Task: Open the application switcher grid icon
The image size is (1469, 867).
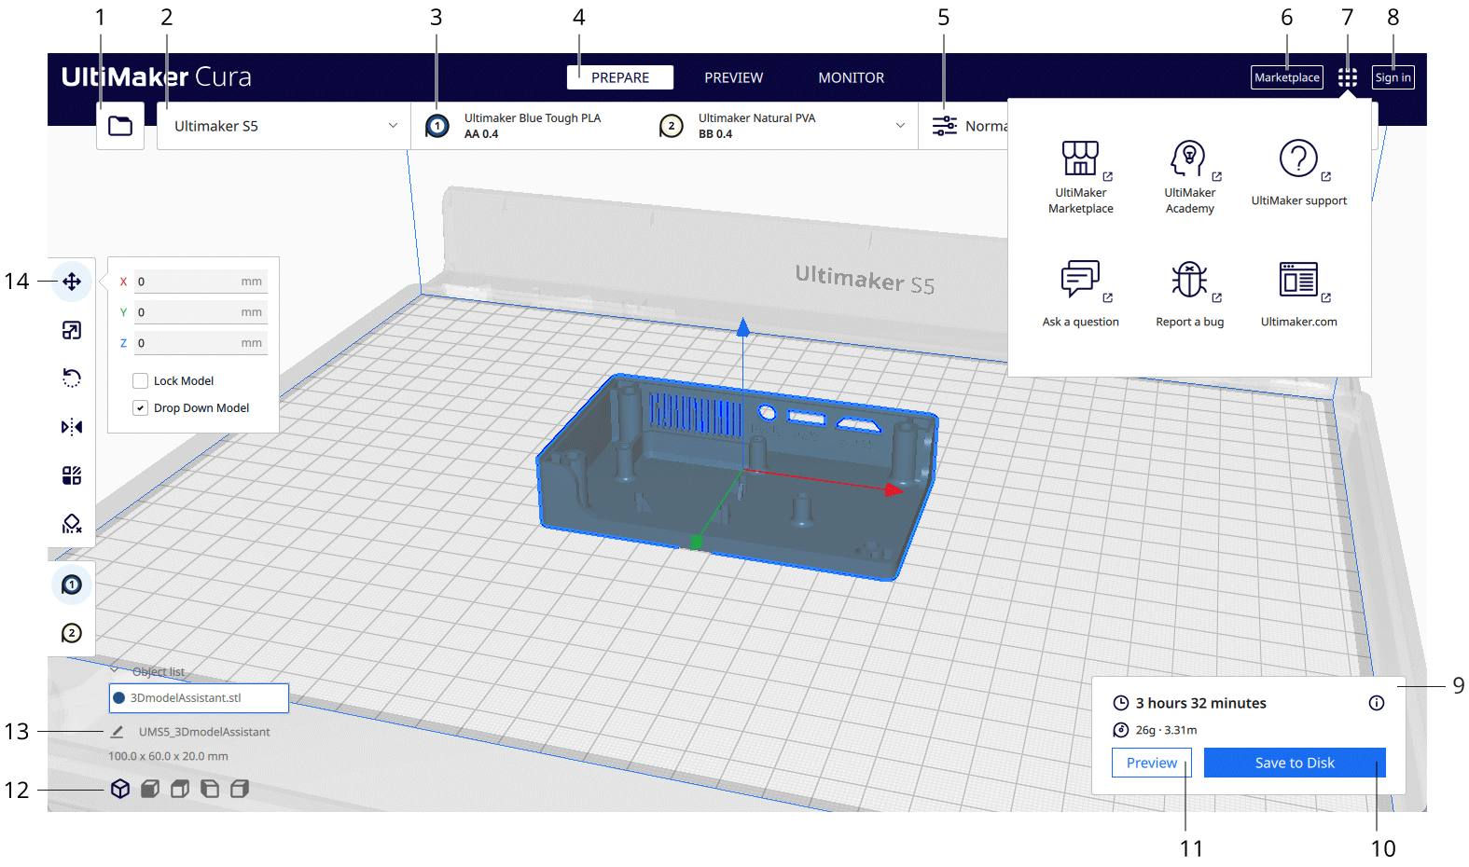Action: tap(1347, 77)
